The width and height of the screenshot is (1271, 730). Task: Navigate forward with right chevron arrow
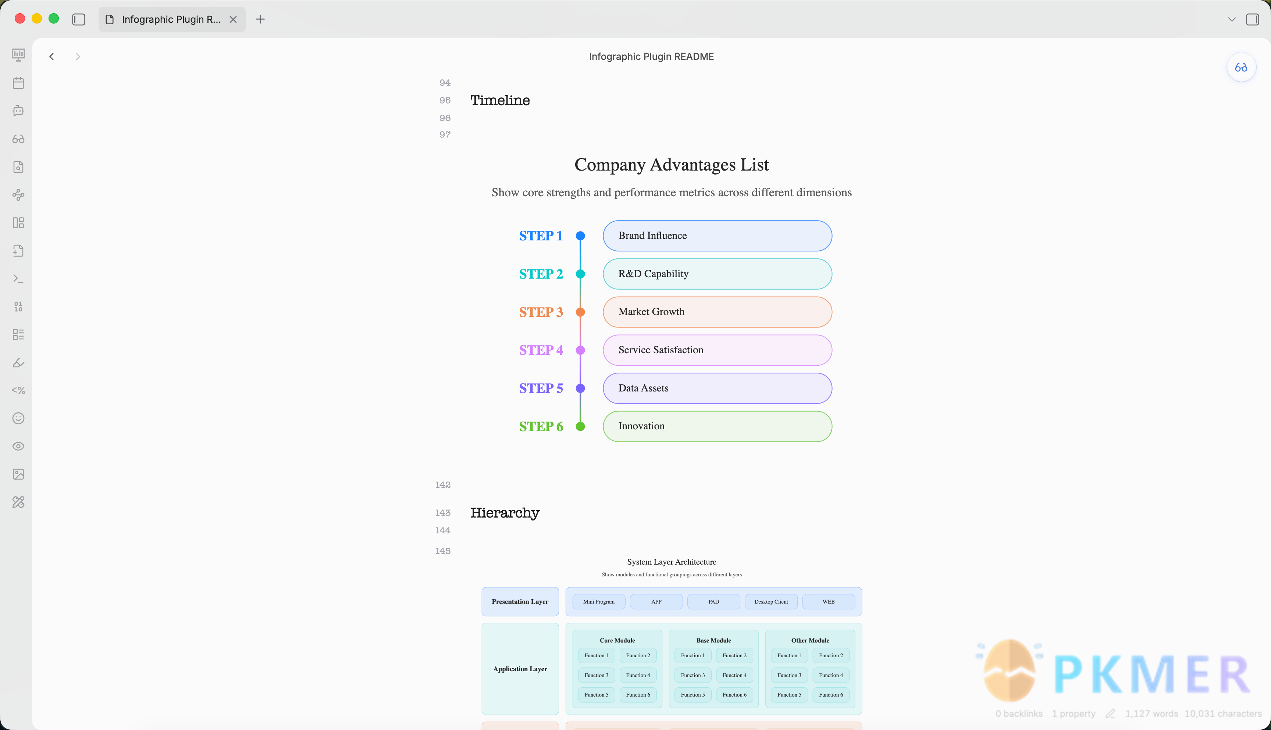(78, 57)
